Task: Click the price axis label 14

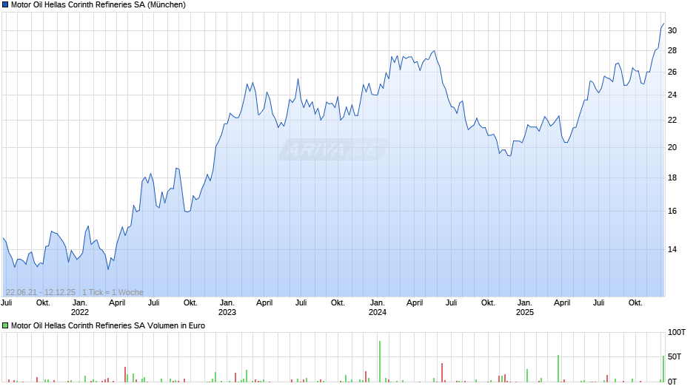Action: click(672, 249)
